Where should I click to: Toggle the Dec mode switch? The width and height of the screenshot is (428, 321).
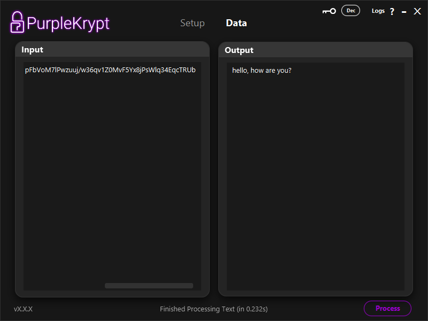point(351,11)
